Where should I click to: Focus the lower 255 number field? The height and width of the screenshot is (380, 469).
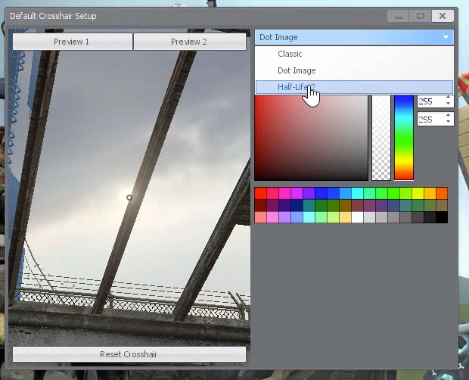coord(430,120)
